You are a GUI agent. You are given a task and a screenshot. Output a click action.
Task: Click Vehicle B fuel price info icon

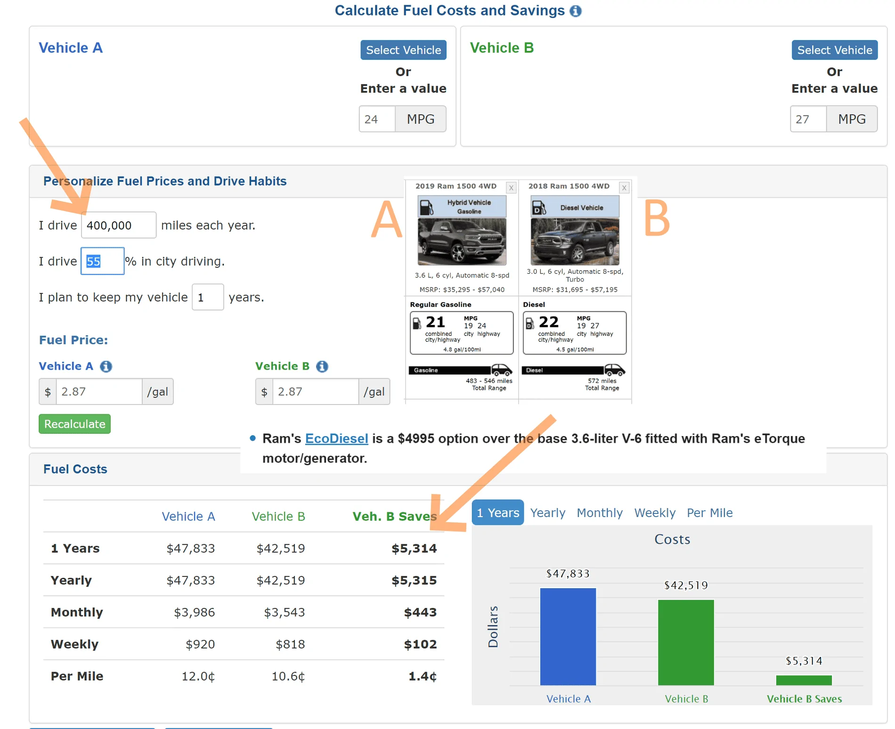coord(322,366)
